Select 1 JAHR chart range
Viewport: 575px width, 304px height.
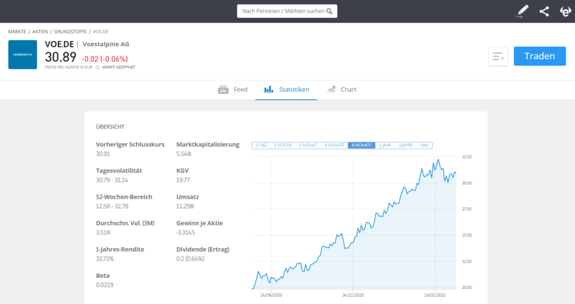pos(385,146)
